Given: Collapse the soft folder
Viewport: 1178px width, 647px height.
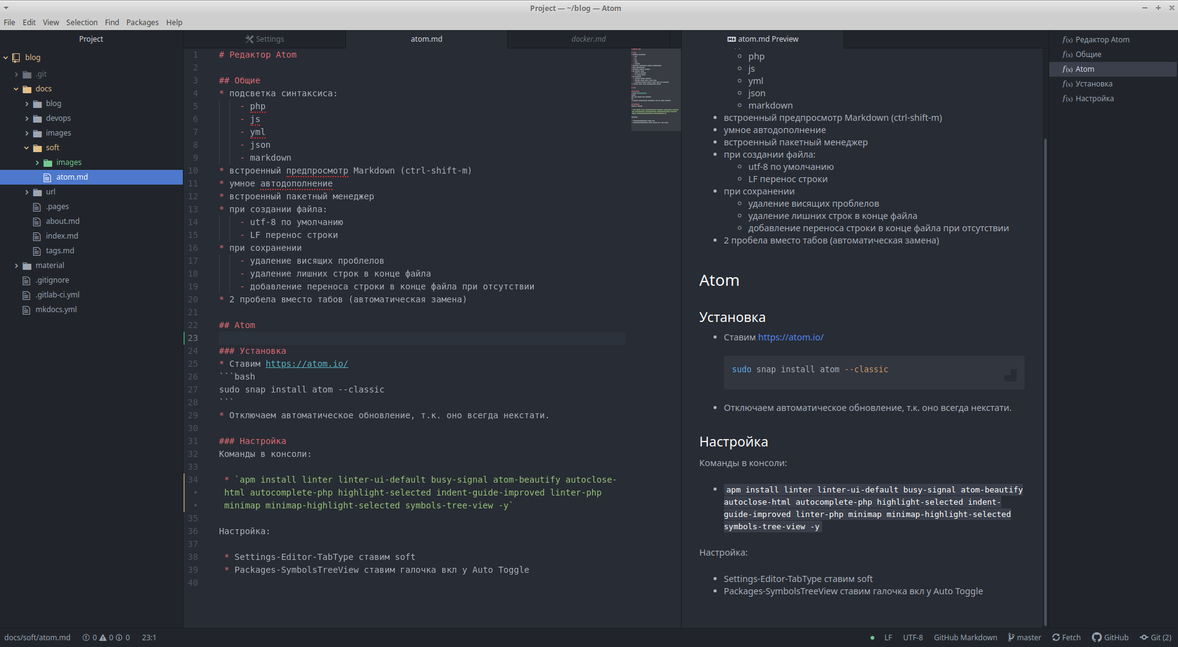Looking at the screenshot, I should click(x=27, y=148).
